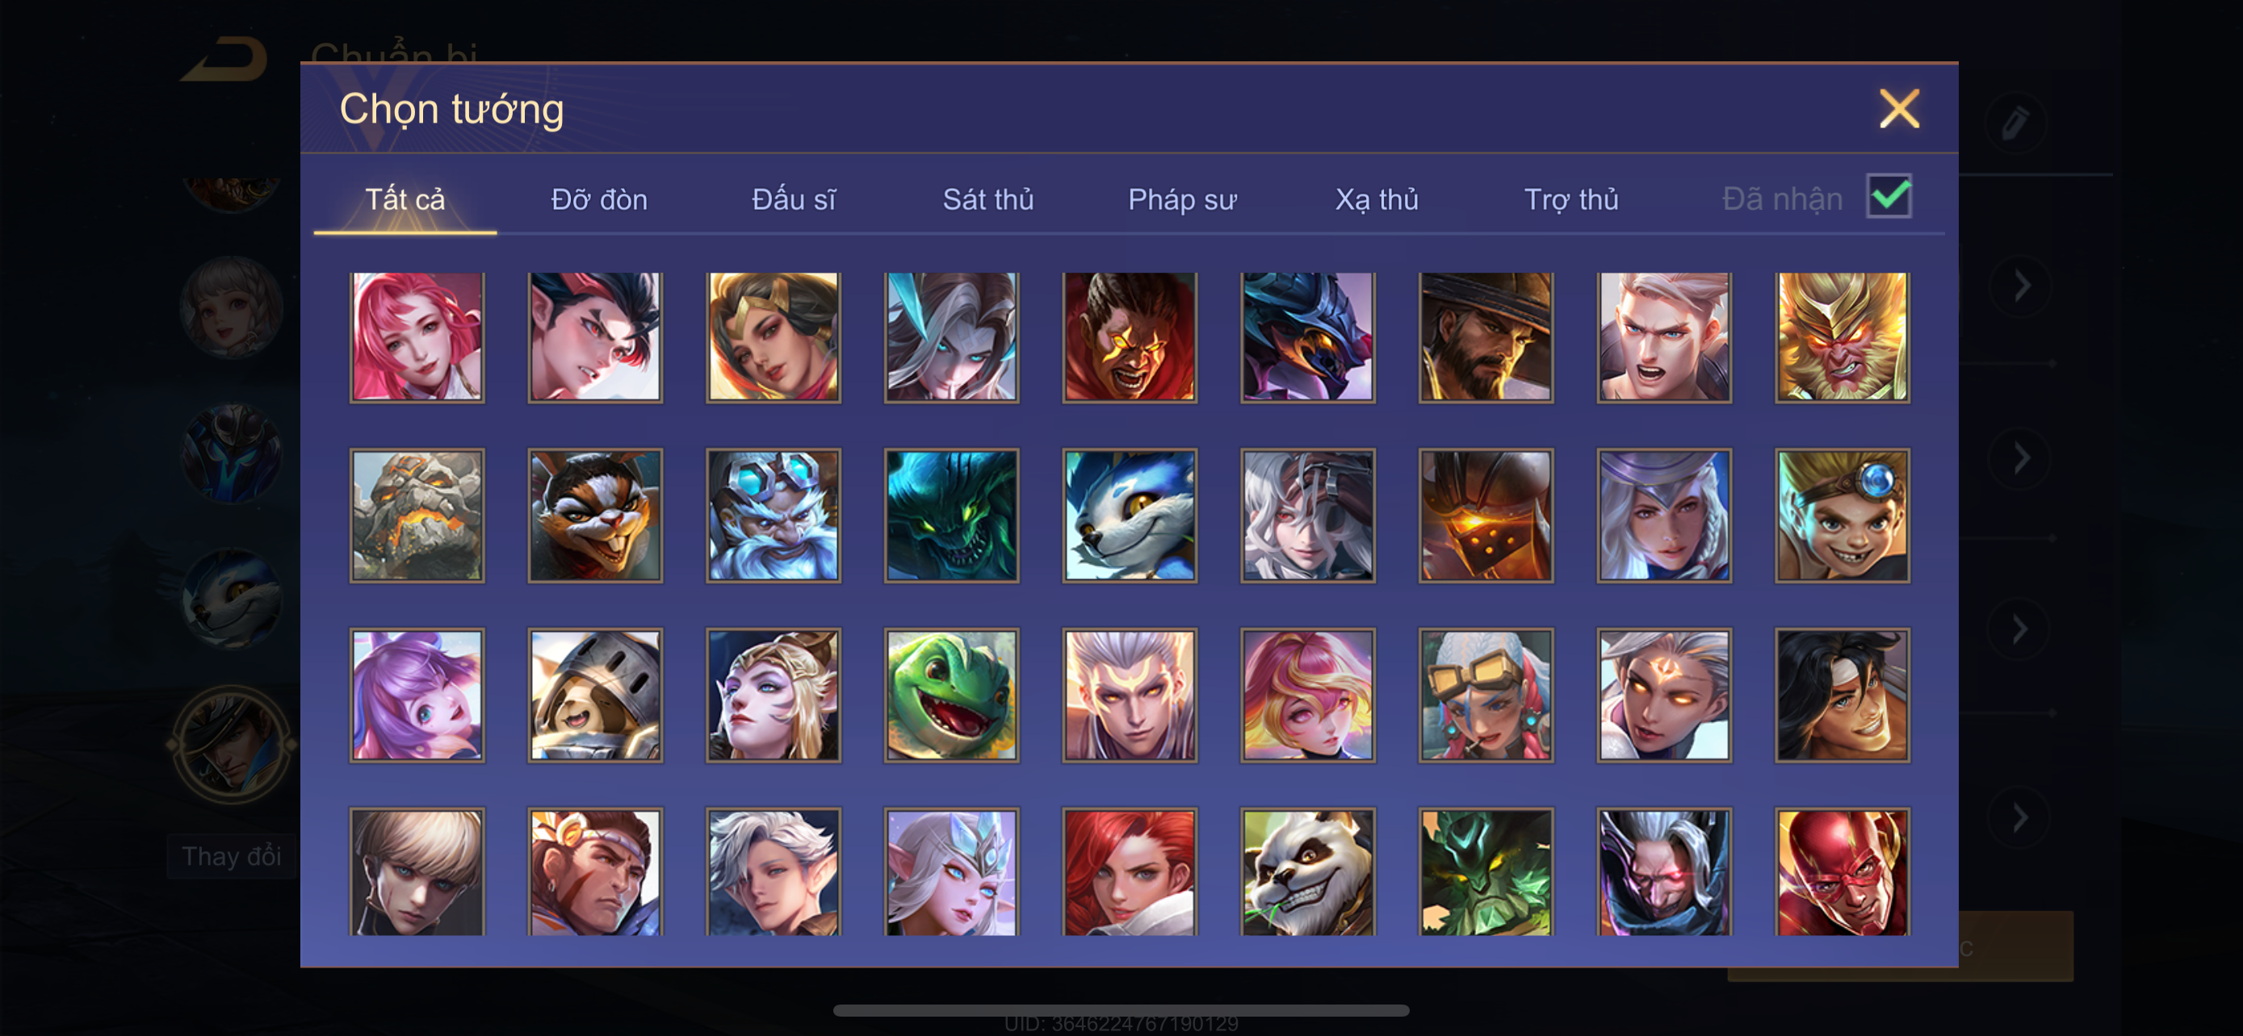Select the rock golem hero portrait
The height and width of the screenshot is (1036, 2243).
tap(417, 515)
